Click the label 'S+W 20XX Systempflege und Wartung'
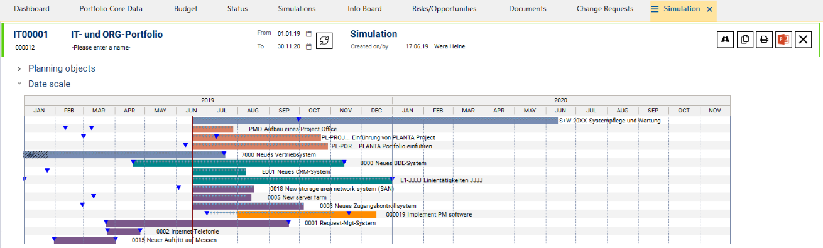The height and width of the screenshot is (248, 823). [x=609, y=121]
